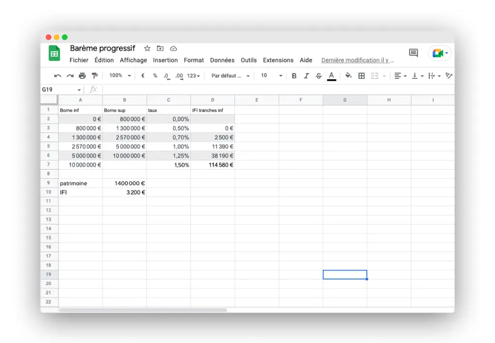Click the Fill color icon
Screen dimensions: 495x343
[x=348, y=76]
